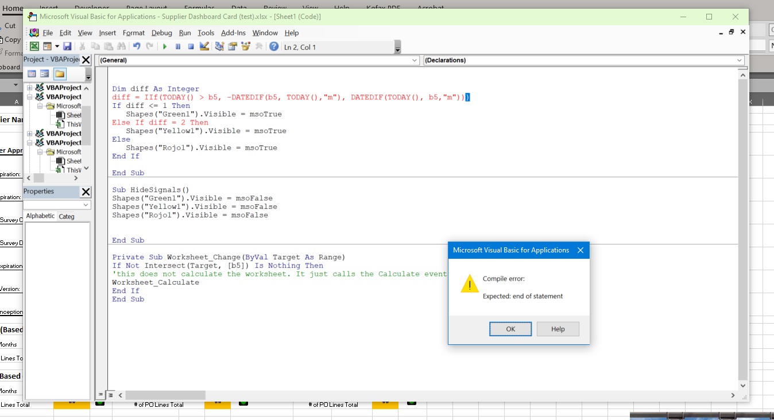Viewport: 774px width, 420px height.
Task: Switch to Full Module View button
Action: pos(110,395)
